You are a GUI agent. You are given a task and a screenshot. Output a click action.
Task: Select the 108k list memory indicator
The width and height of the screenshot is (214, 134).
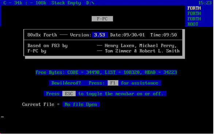tap(41, 3)
